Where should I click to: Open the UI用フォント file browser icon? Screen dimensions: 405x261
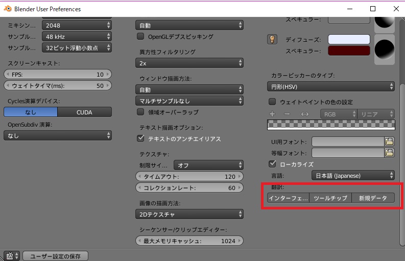click(x=389, y=141)
